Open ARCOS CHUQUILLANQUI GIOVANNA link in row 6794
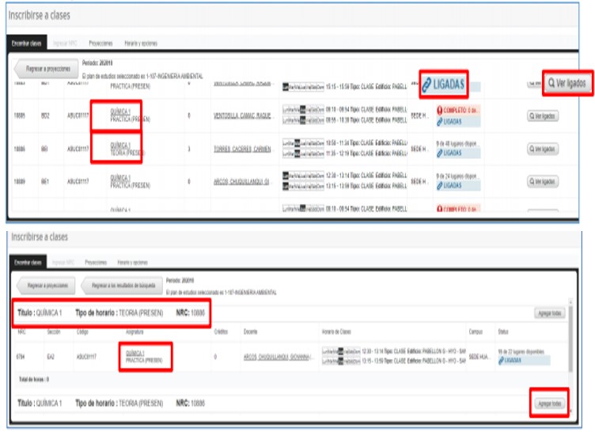This screenshot has height=432, width=595. coord(277,355)
